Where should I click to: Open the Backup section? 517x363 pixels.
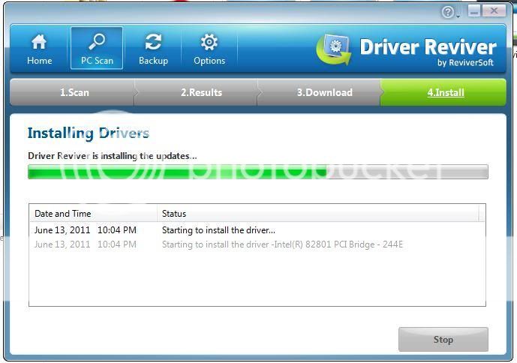153,49
